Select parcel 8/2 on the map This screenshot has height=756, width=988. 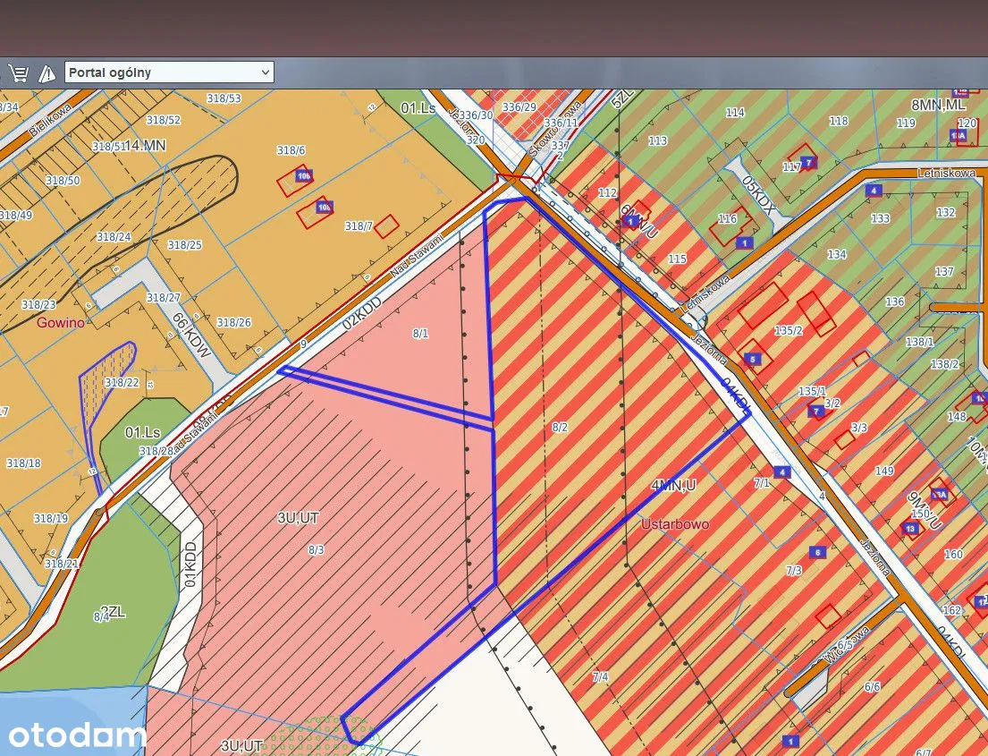pos(560,428)
